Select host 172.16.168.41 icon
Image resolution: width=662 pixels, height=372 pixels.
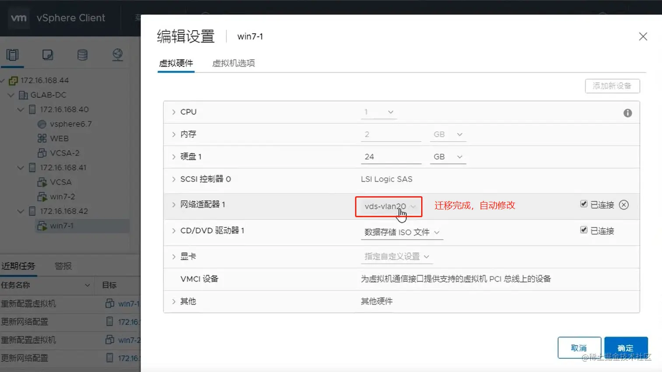click(32, 167)
